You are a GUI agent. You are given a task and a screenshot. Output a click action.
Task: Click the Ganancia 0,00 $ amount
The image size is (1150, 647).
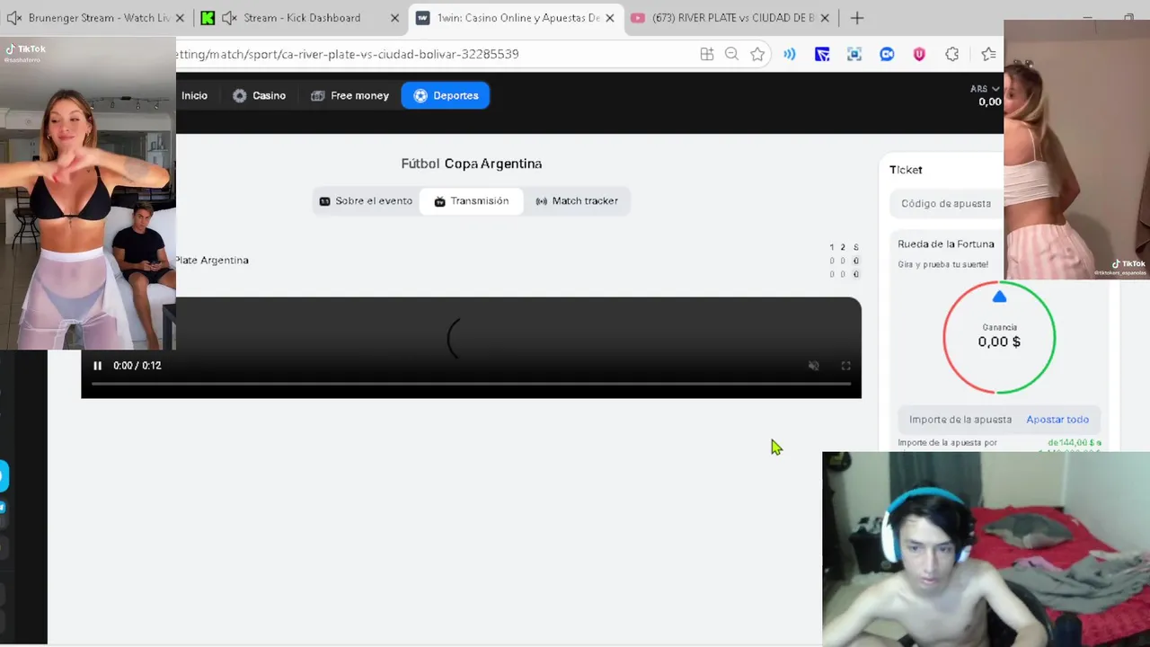pyautogui.click(x=999, y=341)
